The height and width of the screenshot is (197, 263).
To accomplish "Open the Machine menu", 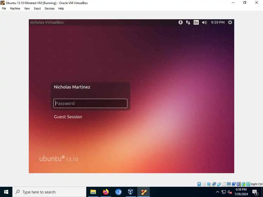I will 15,8.
